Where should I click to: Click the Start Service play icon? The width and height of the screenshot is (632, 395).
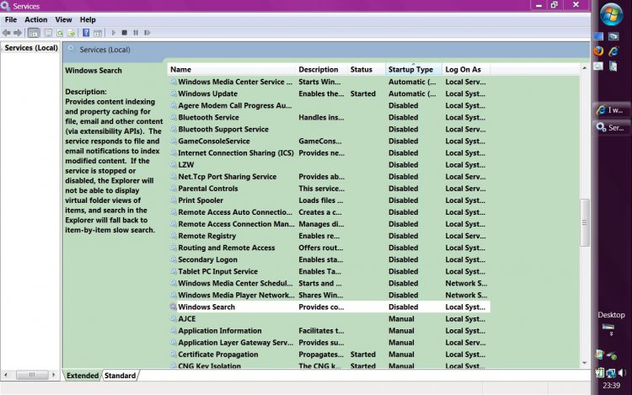tap(114, 33)
